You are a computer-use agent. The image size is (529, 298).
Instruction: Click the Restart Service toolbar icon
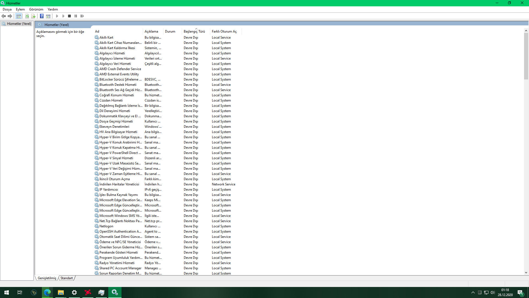pyautogui.click(x=82, y=16)
